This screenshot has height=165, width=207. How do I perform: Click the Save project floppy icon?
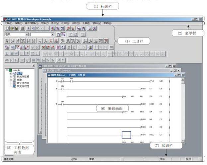(x=17, y=28)
